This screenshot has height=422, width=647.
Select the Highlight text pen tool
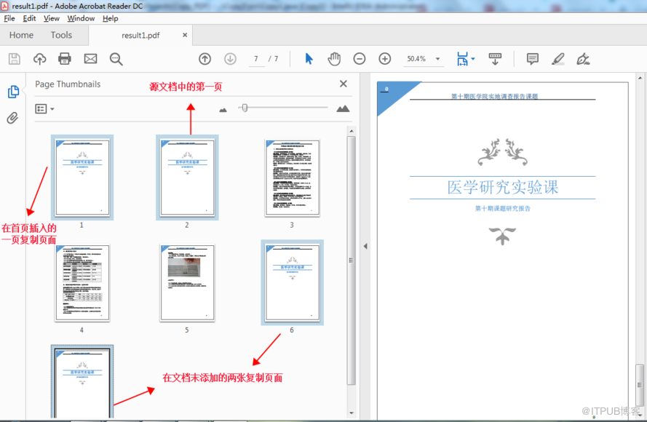click(557, 59)
